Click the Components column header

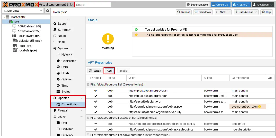pyautogui.click(x=248, y=78)
